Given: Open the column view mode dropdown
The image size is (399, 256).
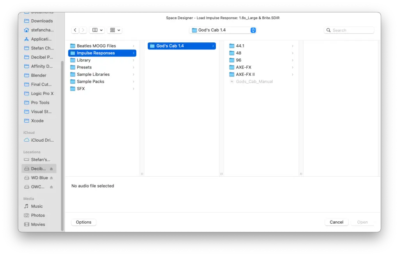Looking at the screenshot, I should (x=97, y=30).
